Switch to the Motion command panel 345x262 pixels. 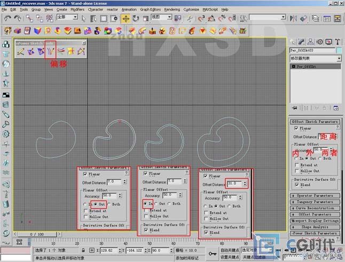(320, 42)
